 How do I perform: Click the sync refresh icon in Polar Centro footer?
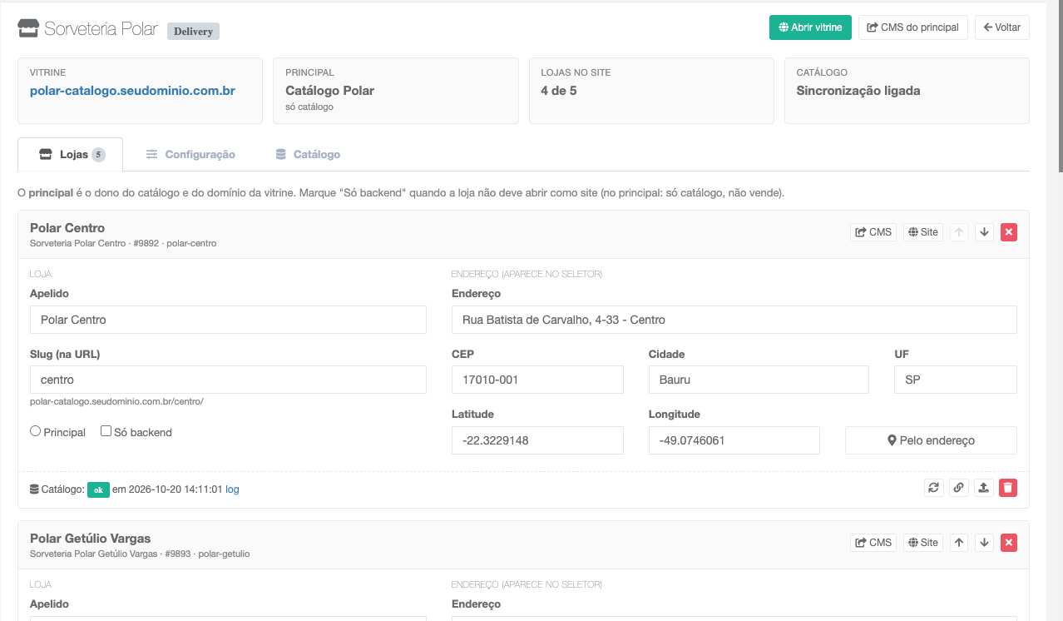coord(933,489)
